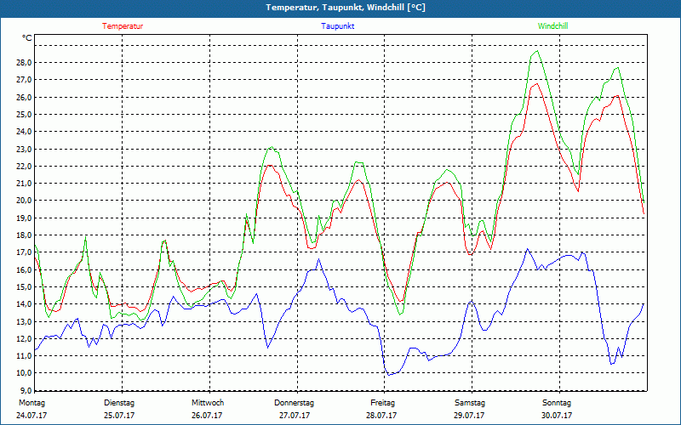Click the Montag day label
681x425 pixels.
point(31,403)
